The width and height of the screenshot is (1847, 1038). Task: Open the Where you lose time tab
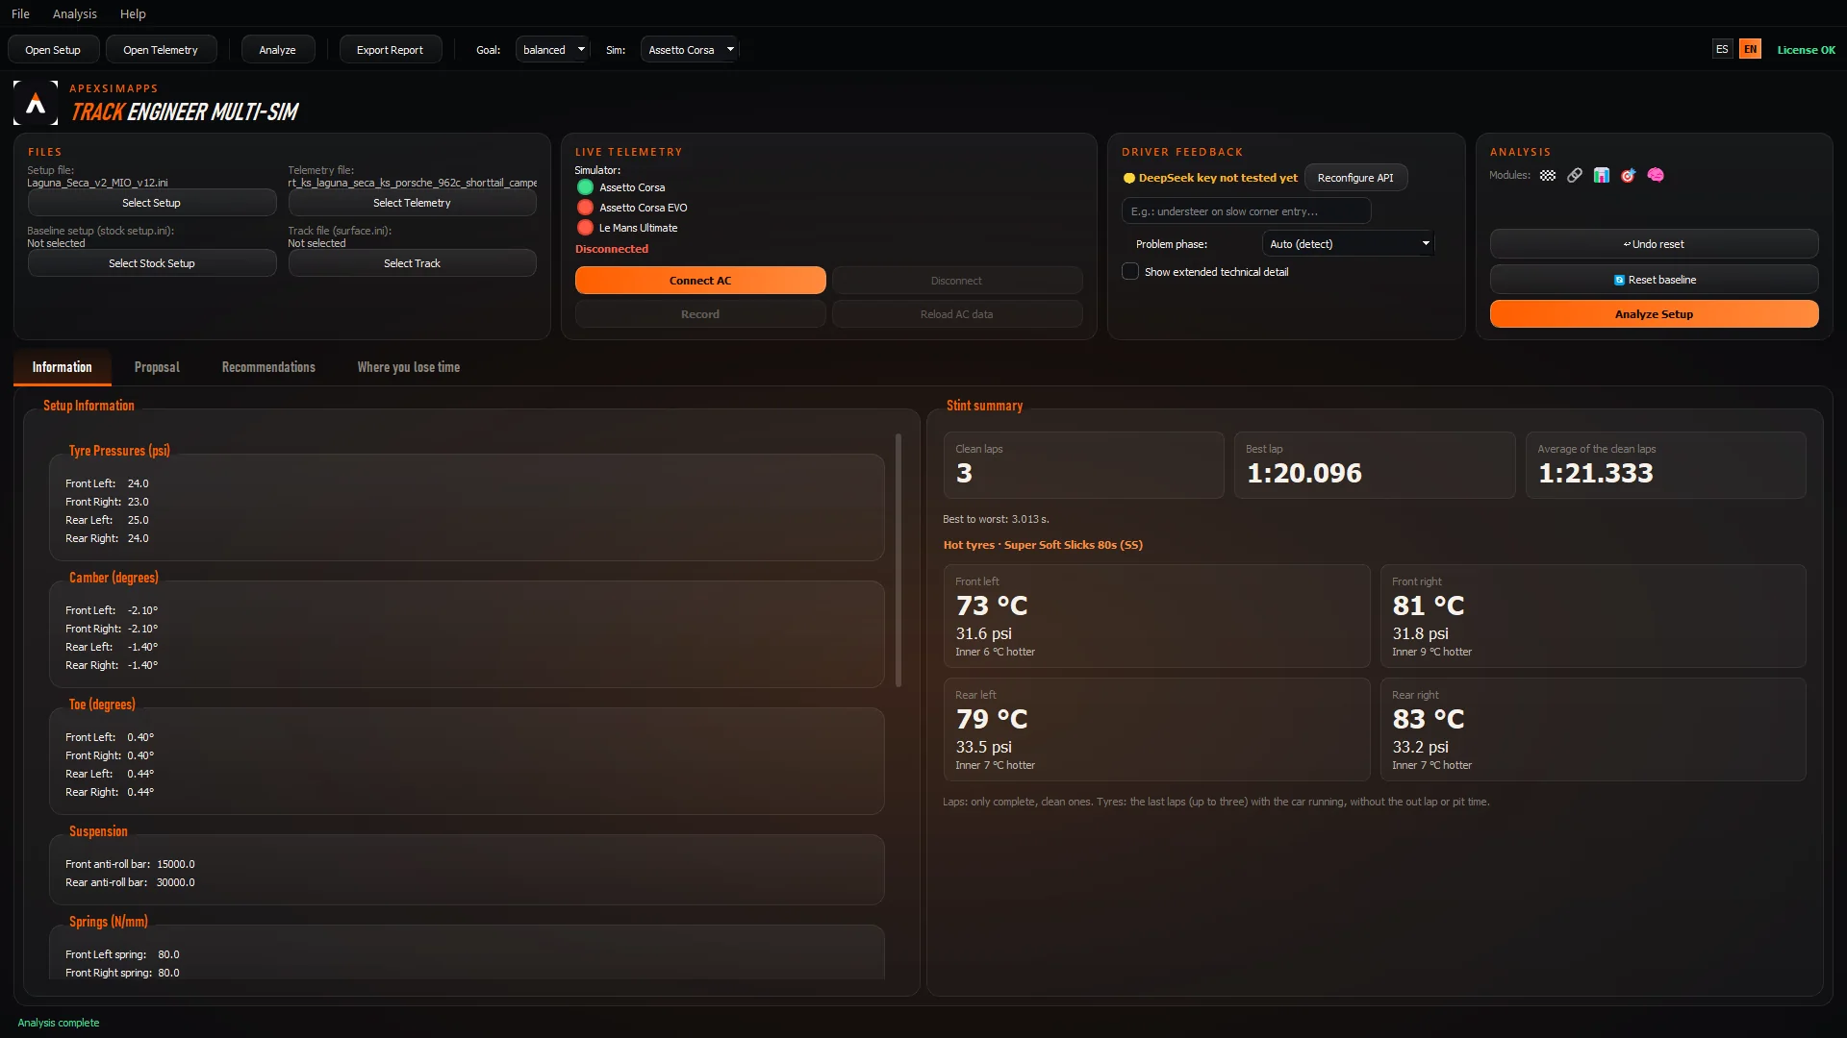(x=409, y=367)
